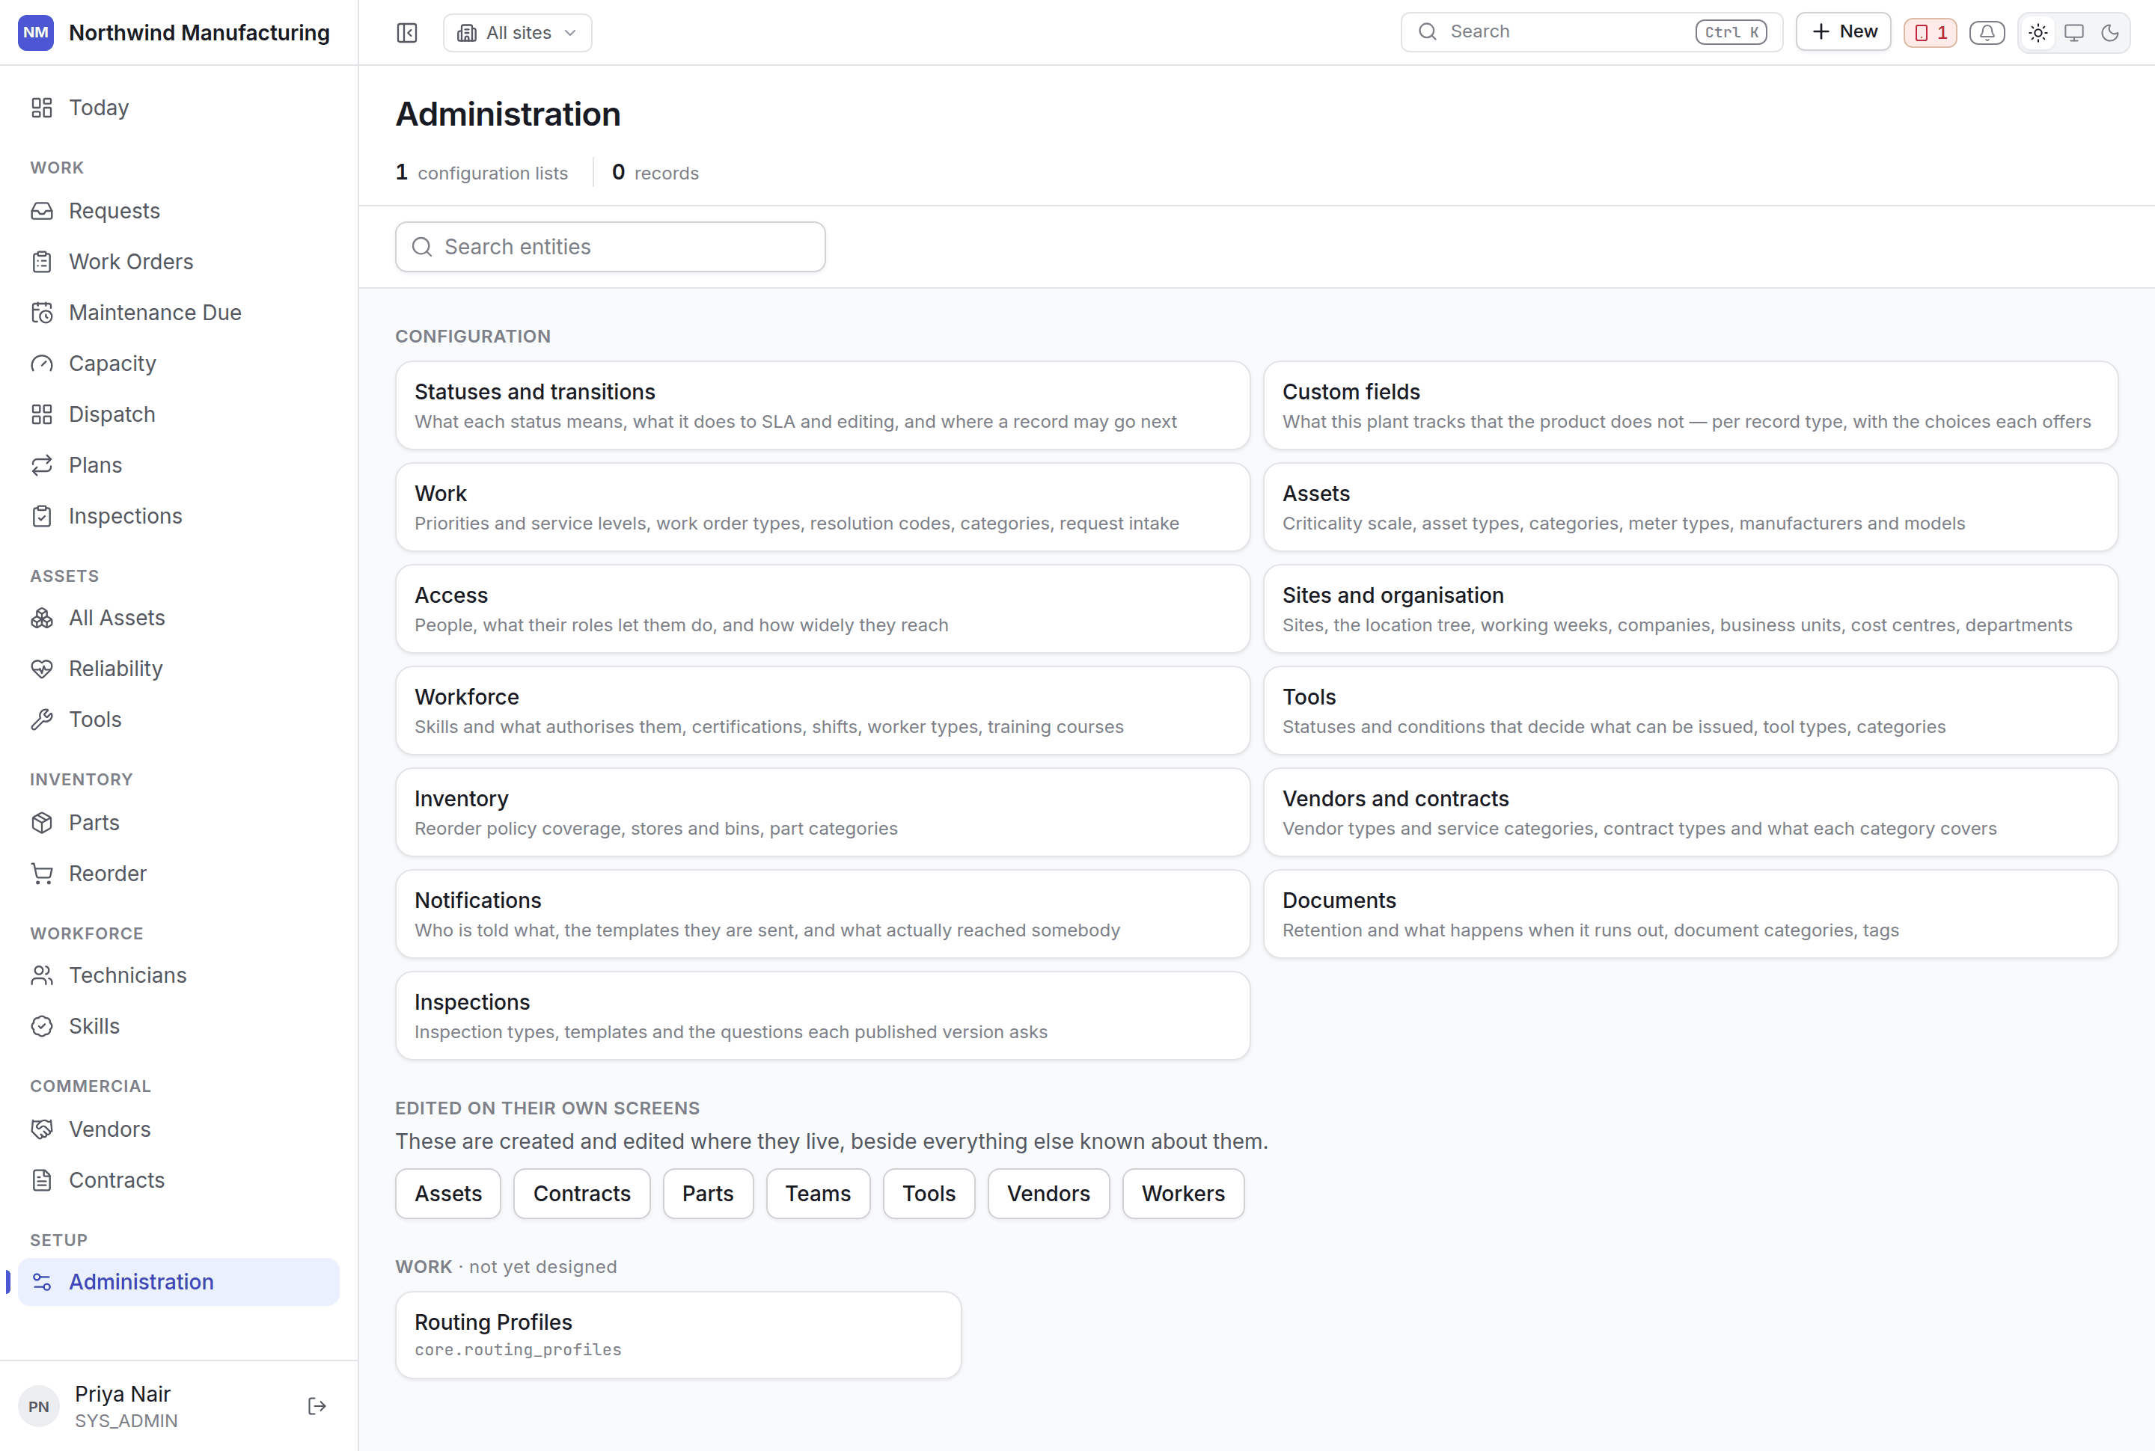The height and width of the screenshot is (1451, 2155).
Task: Click the Reliability heart-pulse icon
Action: pos(42,669)
